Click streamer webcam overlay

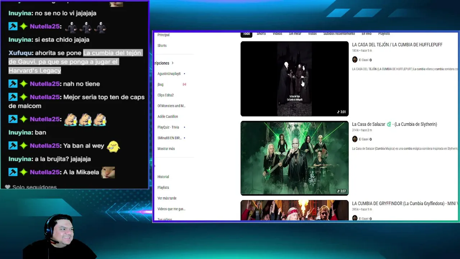(x=59, y=236)
